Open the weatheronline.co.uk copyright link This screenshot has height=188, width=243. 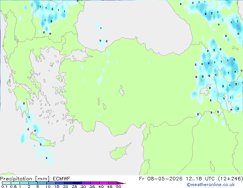(211, 185)
